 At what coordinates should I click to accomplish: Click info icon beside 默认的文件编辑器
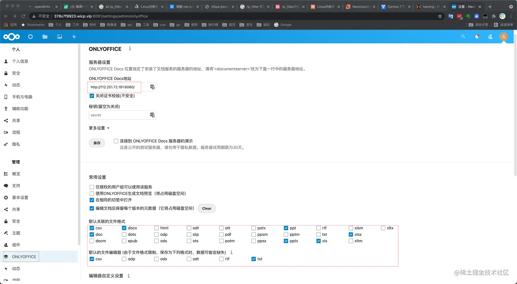point(231,252)
